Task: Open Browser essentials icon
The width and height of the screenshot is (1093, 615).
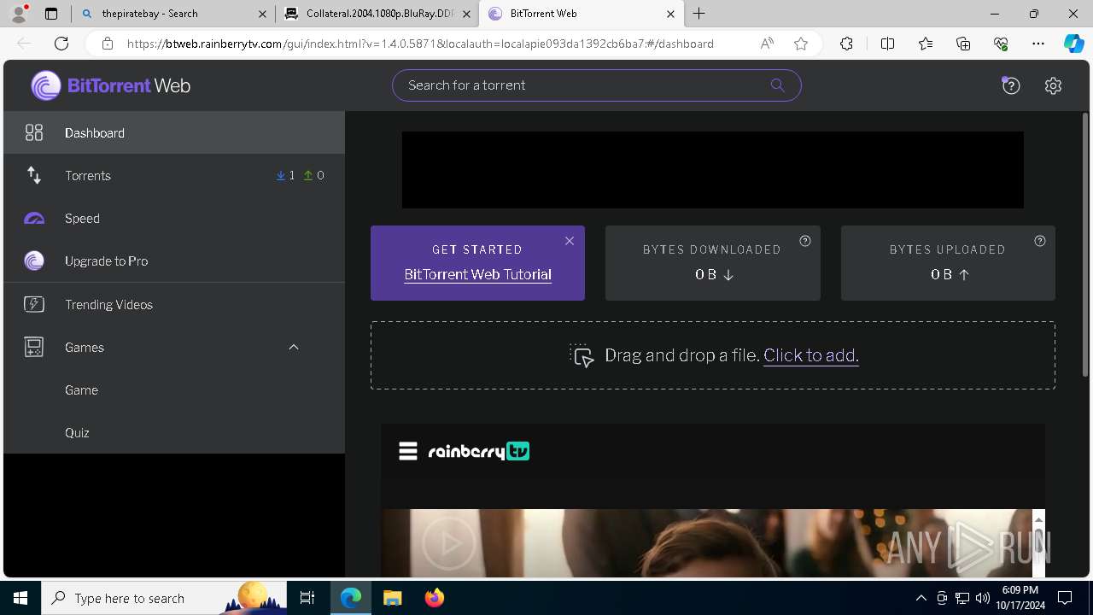Action: [x=1001, y=44]
